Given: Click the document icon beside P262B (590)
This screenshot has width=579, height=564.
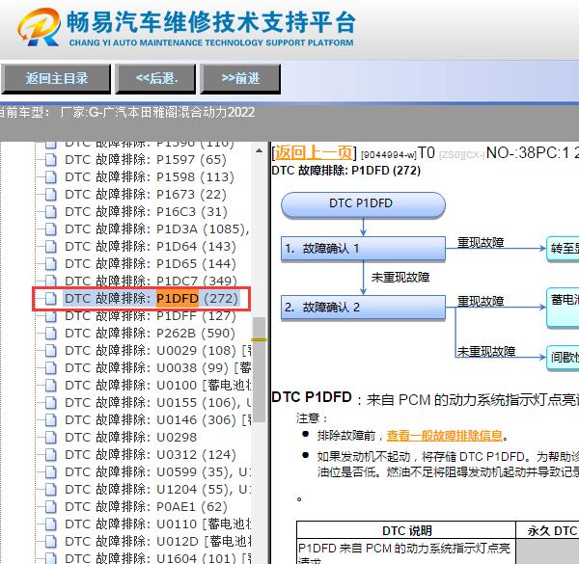Looking at the screenshot, I should (50, 333).
